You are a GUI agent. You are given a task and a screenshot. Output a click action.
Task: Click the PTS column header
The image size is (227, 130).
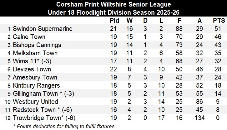(x=219, y=21)
